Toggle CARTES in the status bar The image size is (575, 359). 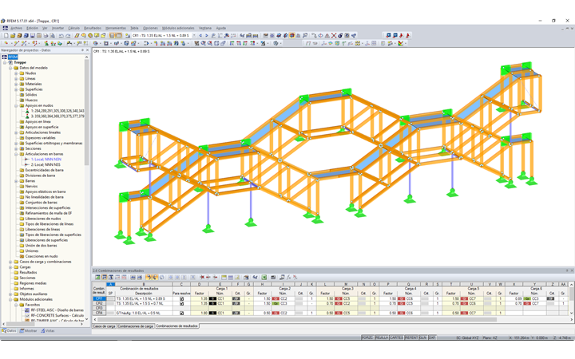tap(396, 337)
